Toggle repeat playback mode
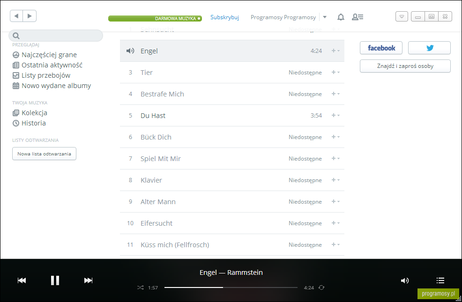Viewport: 462px width, 302px height. [x=321, y=287]
